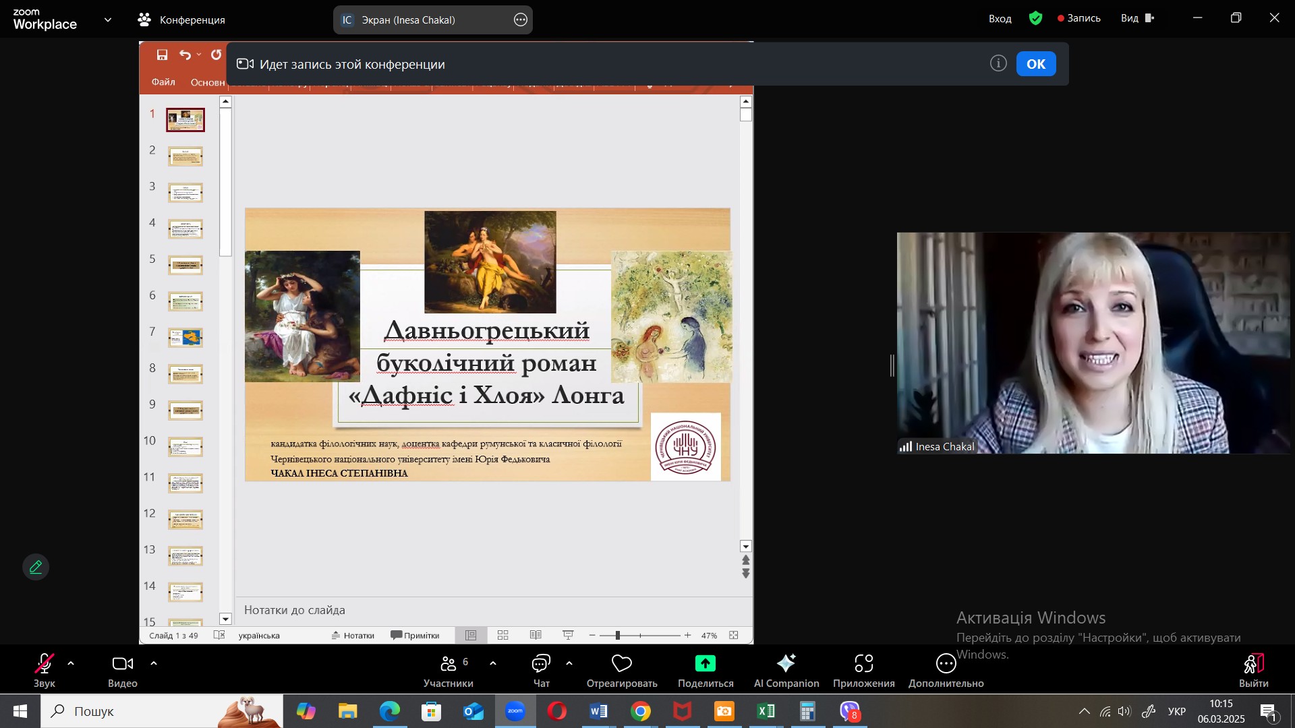The image size is (1295, 728).
Task: Click the zoom slider handle
Action: 618,636
